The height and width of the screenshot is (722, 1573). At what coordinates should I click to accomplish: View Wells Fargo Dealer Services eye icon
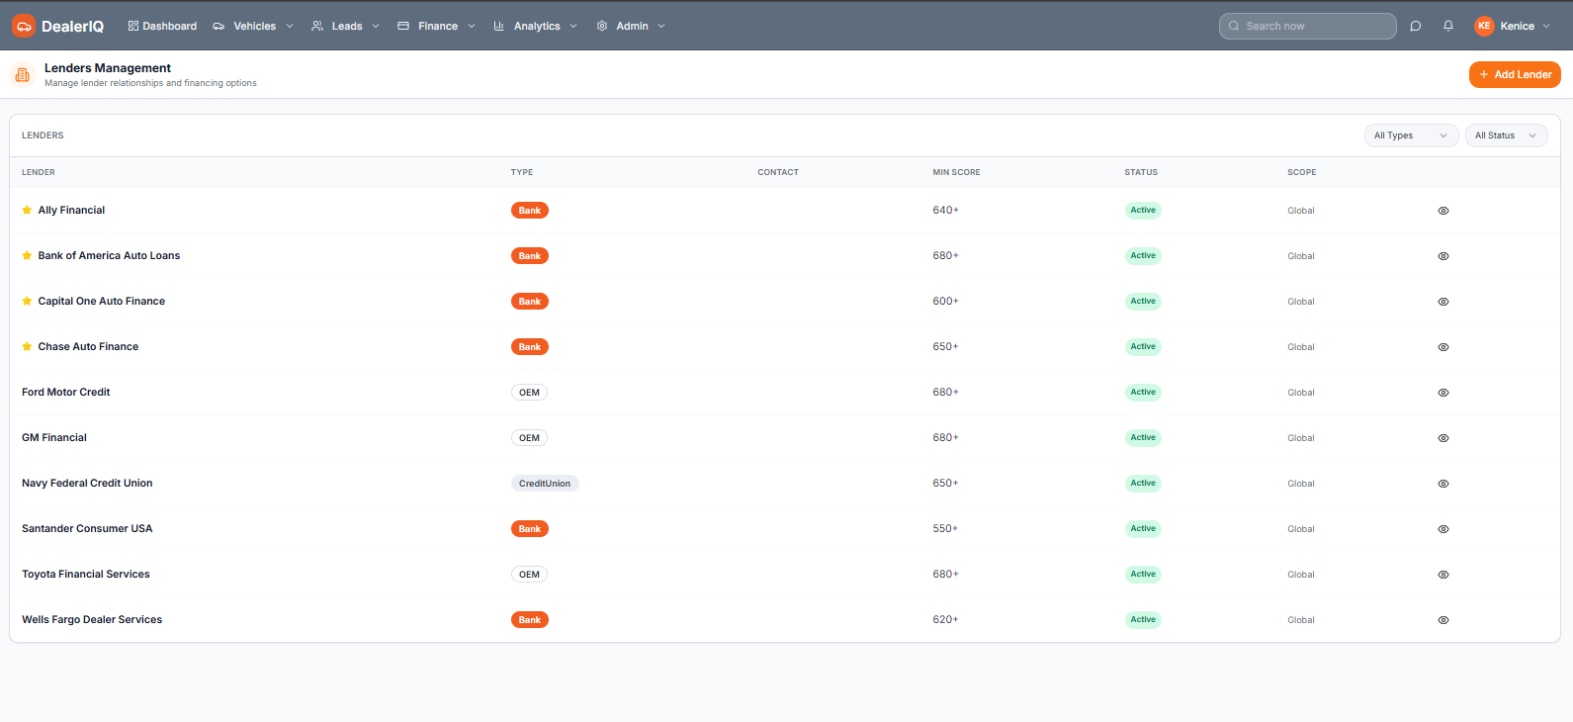click(1443, 620)
